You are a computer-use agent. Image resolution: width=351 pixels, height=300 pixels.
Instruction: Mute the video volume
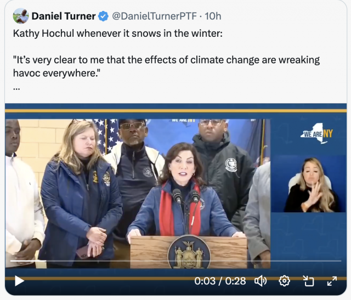point(261,281)
